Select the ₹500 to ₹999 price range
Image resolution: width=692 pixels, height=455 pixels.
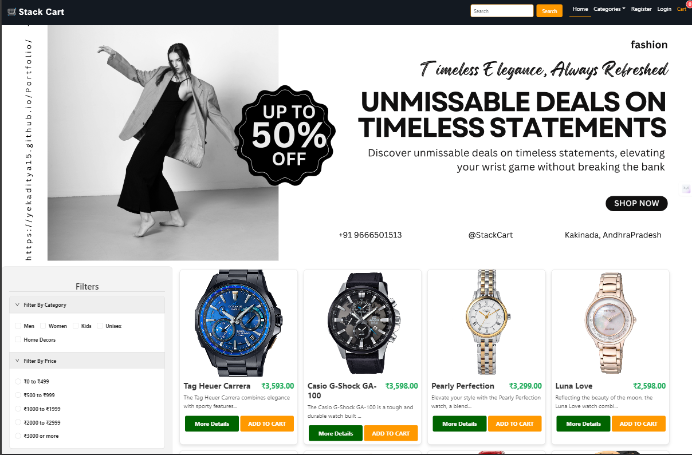18,395
